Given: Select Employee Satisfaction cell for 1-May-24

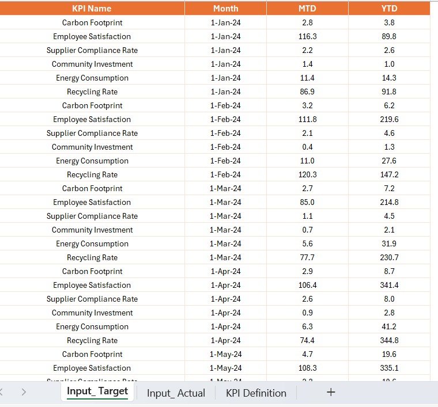Looking at the screenshot, I should point(92,368).
